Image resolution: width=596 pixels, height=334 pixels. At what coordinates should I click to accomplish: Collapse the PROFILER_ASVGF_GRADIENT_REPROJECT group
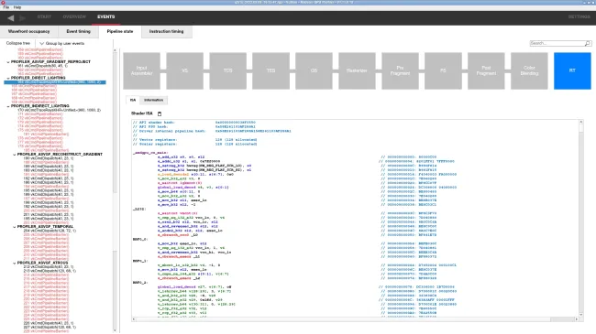click(x=8, y=62)
